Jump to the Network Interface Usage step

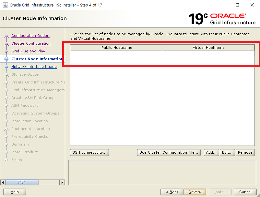pos(34,67)
